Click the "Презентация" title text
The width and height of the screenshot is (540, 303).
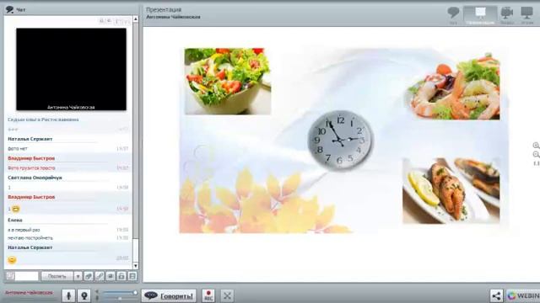[x=164, y=9]
